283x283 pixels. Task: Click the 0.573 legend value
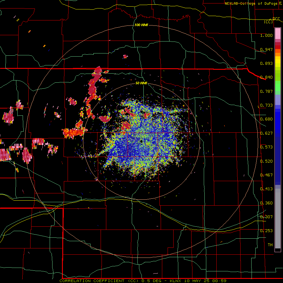[x=266, y=147]
